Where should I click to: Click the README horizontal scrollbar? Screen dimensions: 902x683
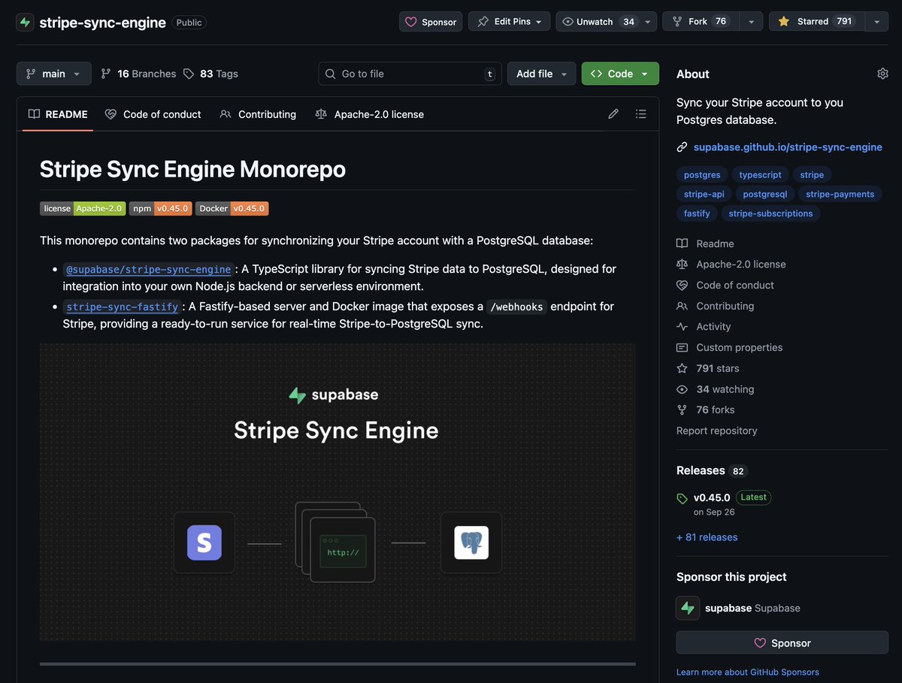[x=337, y=664]
